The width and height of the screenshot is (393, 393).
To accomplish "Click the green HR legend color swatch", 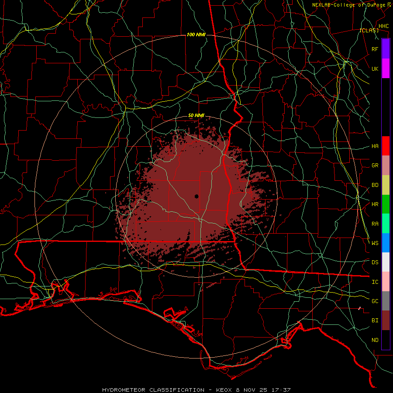I will pyautogui.click(x=386, y=204).
